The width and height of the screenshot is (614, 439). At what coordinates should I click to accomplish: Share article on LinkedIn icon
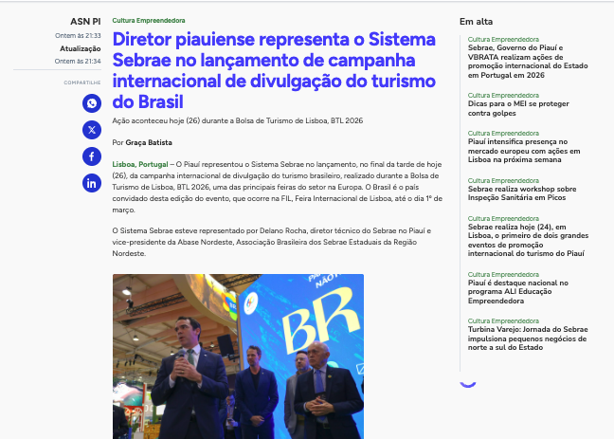click(x=92, y=183)
